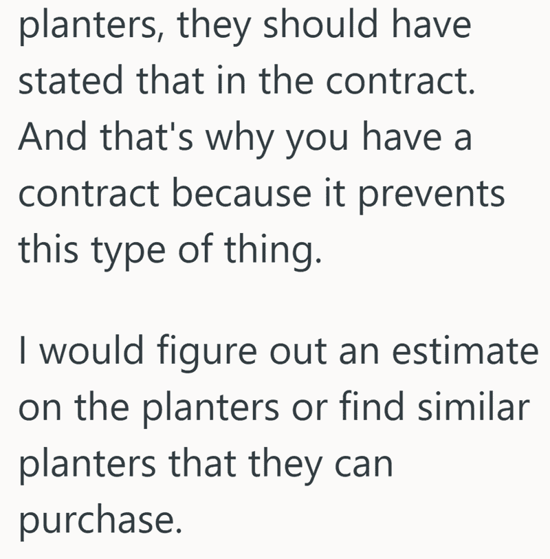Image resolution: width=550 pixels, height=559 pixels.
Task: Click the word "should" in the first line
Action: coord(320,24)
